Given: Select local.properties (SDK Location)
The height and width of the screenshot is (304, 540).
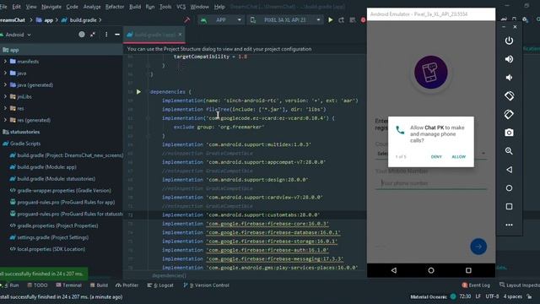Looking at the screenshot, I should pyautogui.click(x=51, y=249).
